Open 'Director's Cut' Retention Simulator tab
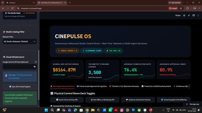The image size is (202, 113). tap(124, 86)
